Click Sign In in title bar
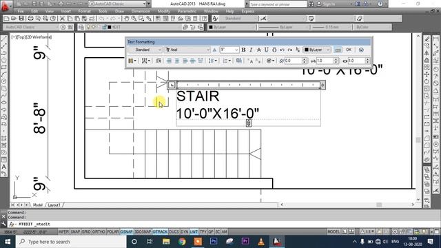Image resolution: width=441 pixels, height=248 pixels. pos(326,4)
